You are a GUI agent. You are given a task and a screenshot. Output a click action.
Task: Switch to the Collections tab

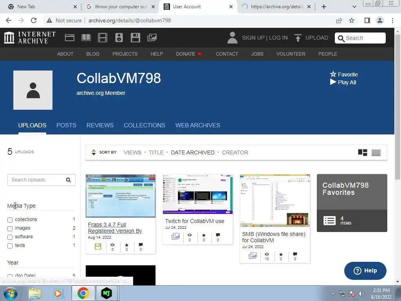click(x=145, y=125)
